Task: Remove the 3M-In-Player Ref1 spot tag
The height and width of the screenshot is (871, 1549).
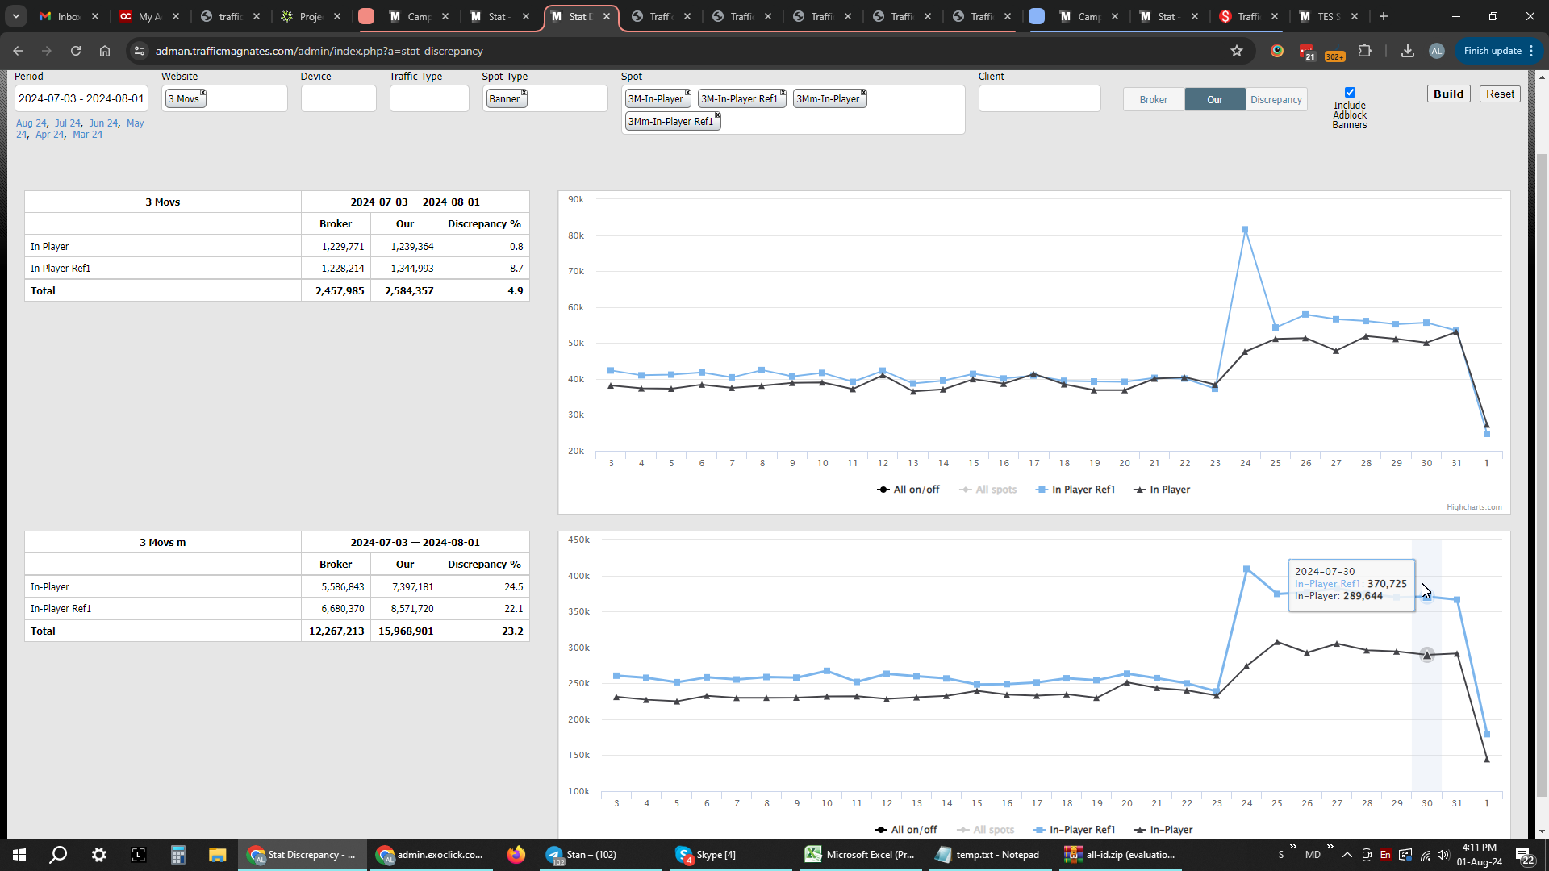Action: (783, 93)
